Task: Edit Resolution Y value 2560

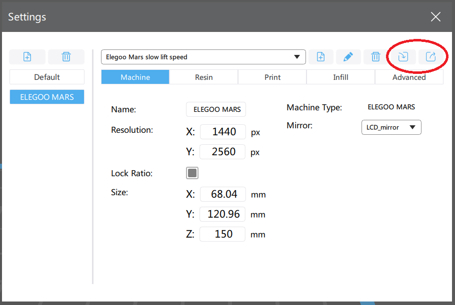Action: click(222, 151)
